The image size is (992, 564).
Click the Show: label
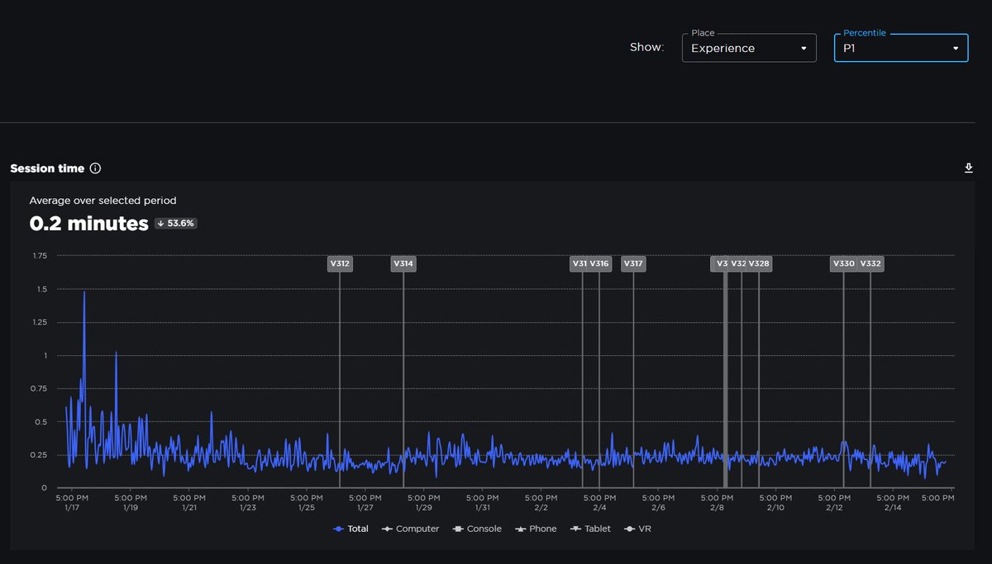point(646,48)
